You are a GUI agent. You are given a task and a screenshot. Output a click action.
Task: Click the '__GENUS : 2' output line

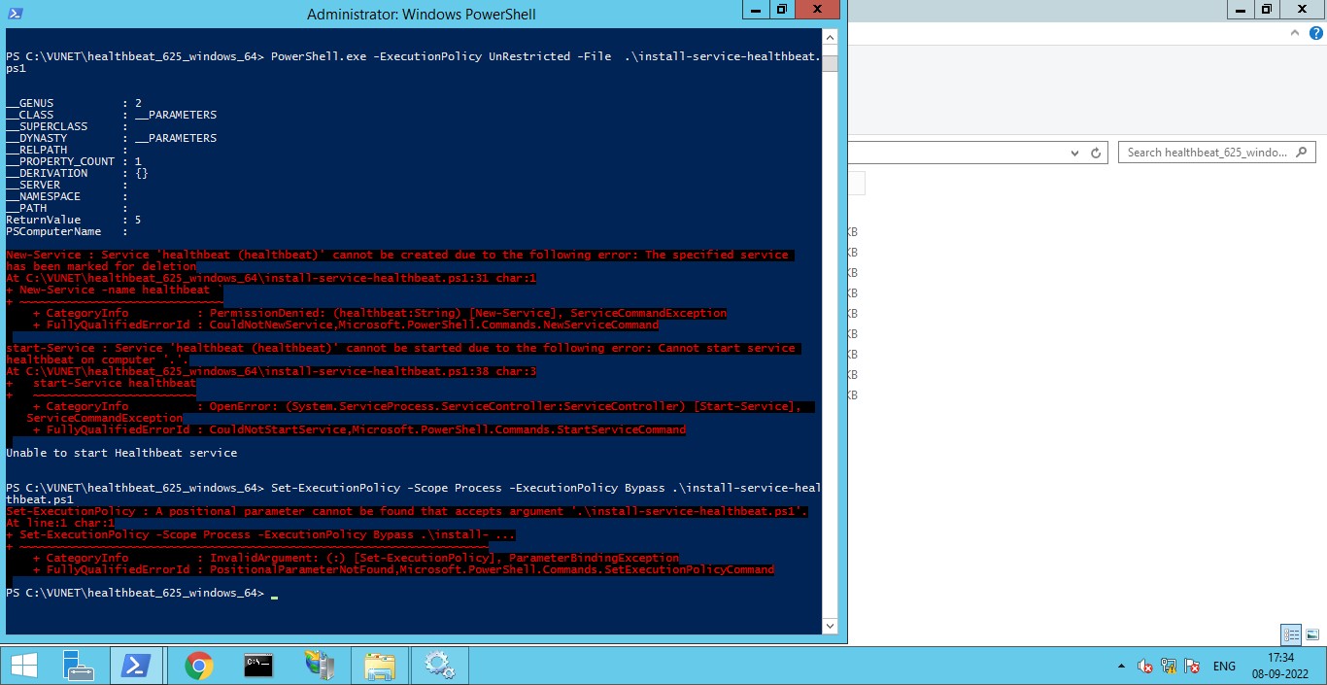pos(74,103)
